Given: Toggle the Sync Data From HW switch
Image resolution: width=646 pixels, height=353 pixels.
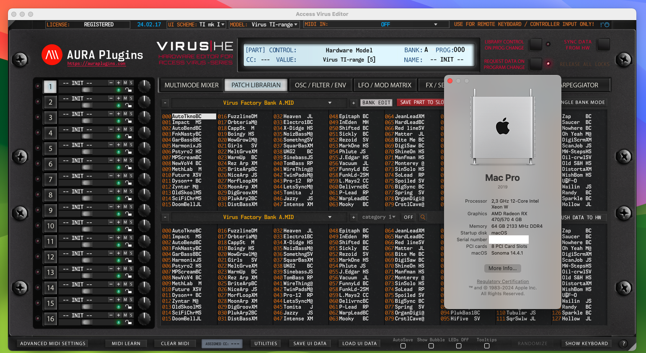Looking at the screenshot, I should tap(604, 44).
